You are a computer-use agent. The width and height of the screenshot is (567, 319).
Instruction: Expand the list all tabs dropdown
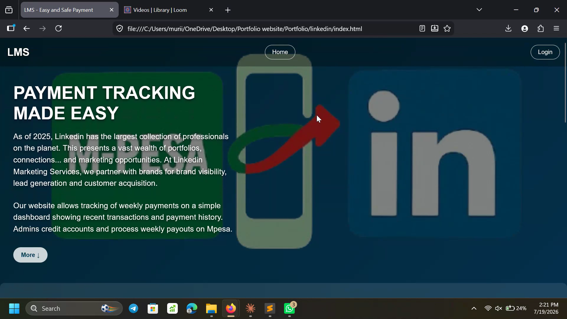[x=479, y=10]
